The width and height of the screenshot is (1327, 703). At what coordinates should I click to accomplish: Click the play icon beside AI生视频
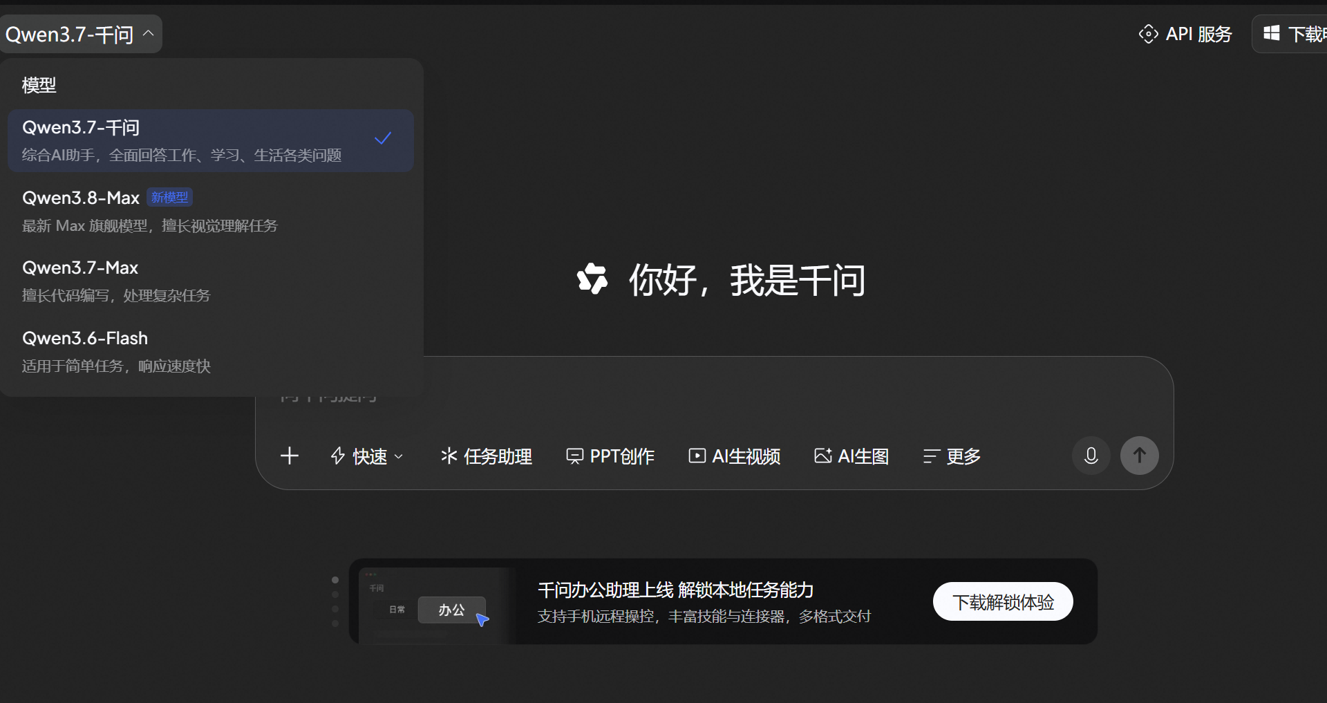(x=697, y=456)
